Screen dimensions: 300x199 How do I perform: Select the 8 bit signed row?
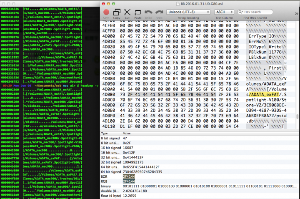click(200, 138)
